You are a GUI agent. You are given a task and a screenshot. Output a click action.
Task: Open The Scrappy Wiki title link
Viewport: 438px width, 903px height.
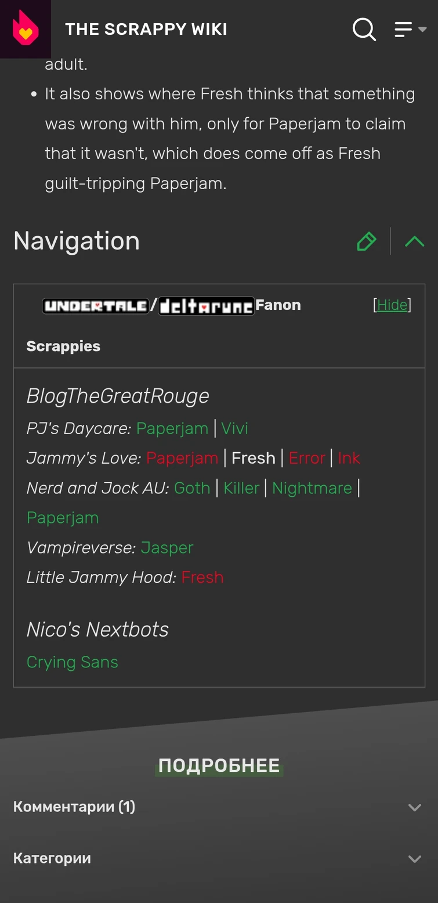146,29
